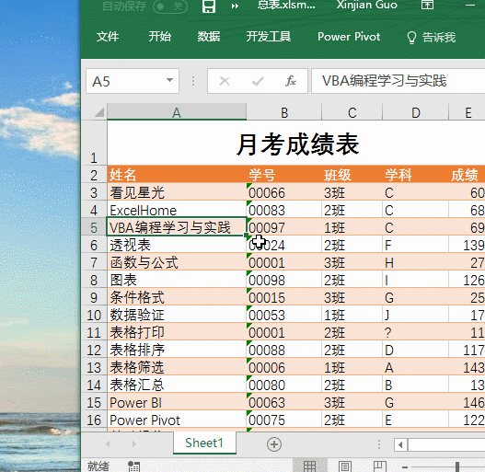Click the formula bar Enter checkmark icon

(x=258, y=81)
